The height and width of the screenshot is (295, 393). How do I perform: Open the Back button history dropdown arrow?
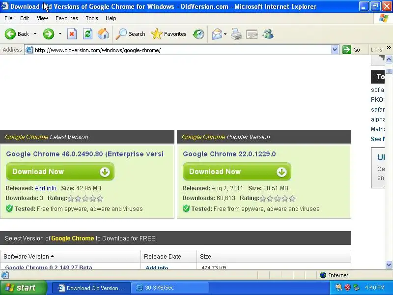point(35,33)
